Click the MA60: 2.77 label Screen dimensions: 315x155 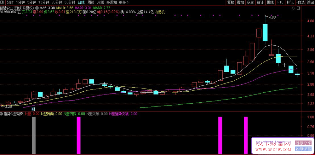pyautogui.click(x=102, y=8)
